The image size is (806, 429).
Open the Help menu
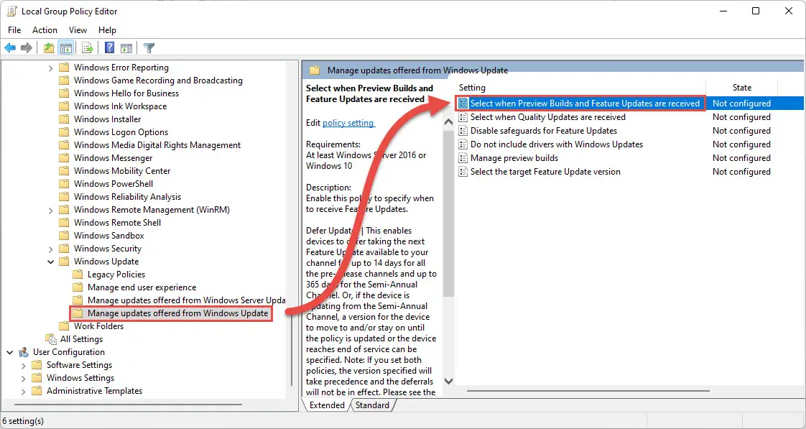tap(108, 30)
